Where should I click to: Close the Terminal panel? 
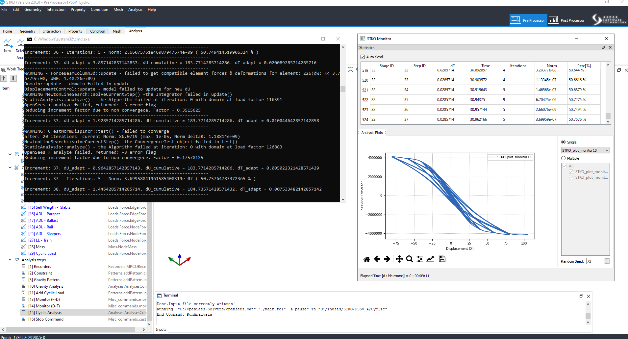pos(589,296)
